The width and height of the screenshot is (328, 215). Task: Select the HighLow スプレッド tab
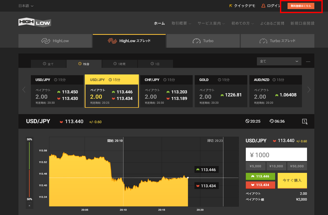(129, 41)
